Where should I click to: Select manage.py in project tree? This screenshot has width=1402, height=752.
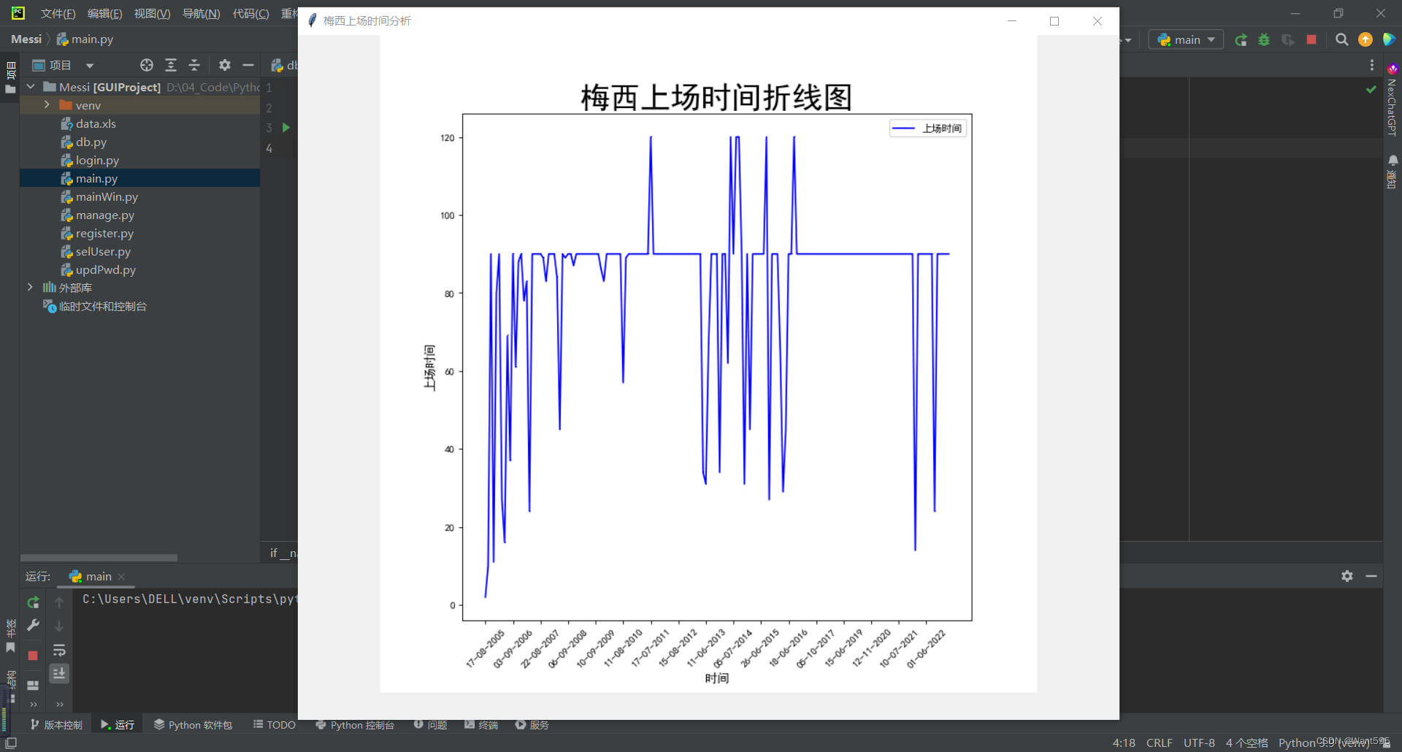pos(104,215)
